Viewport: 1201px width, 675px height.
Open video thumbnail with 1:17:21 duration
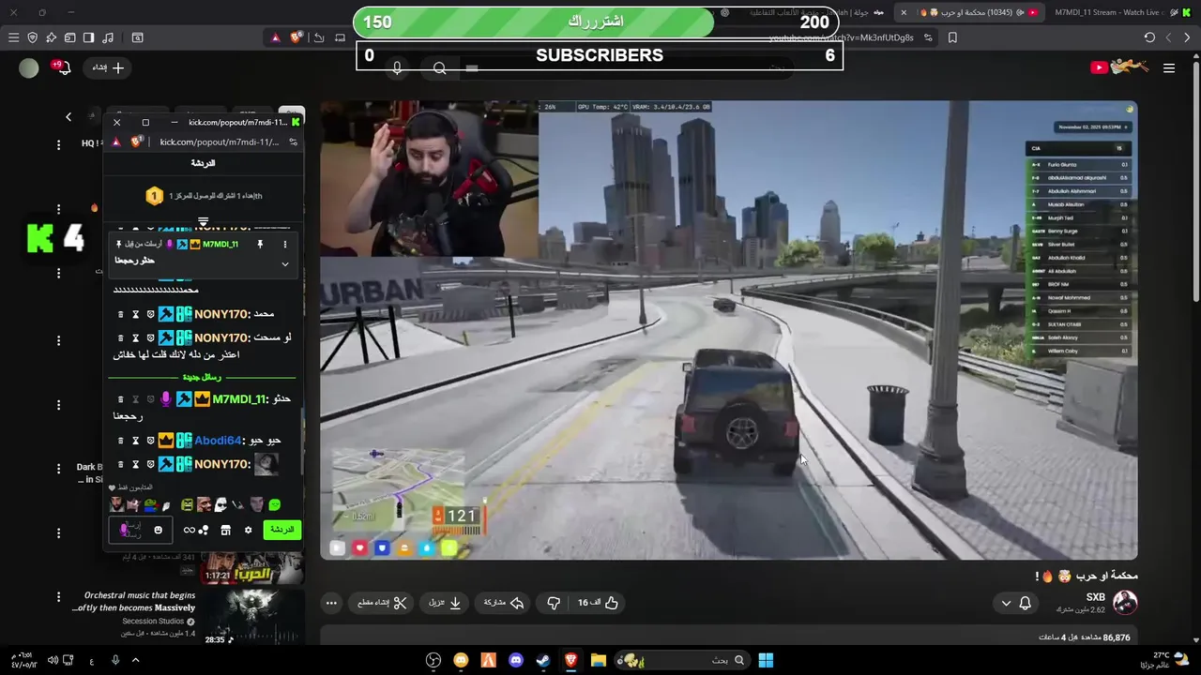pyautogui.click(x=252, y=567)
